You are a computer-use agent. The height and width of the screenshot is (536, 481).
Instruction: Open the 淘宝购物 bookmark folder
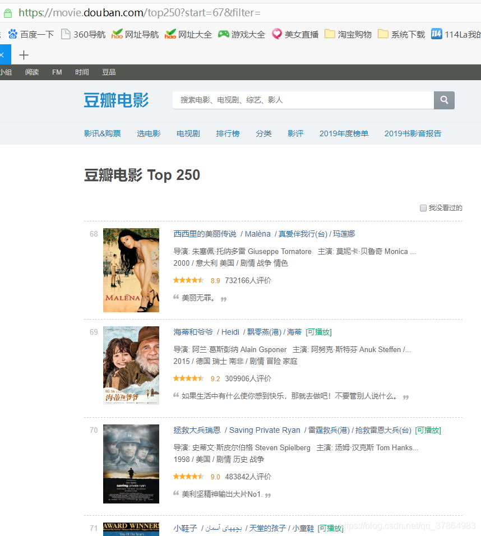click(x=348, y=35)
